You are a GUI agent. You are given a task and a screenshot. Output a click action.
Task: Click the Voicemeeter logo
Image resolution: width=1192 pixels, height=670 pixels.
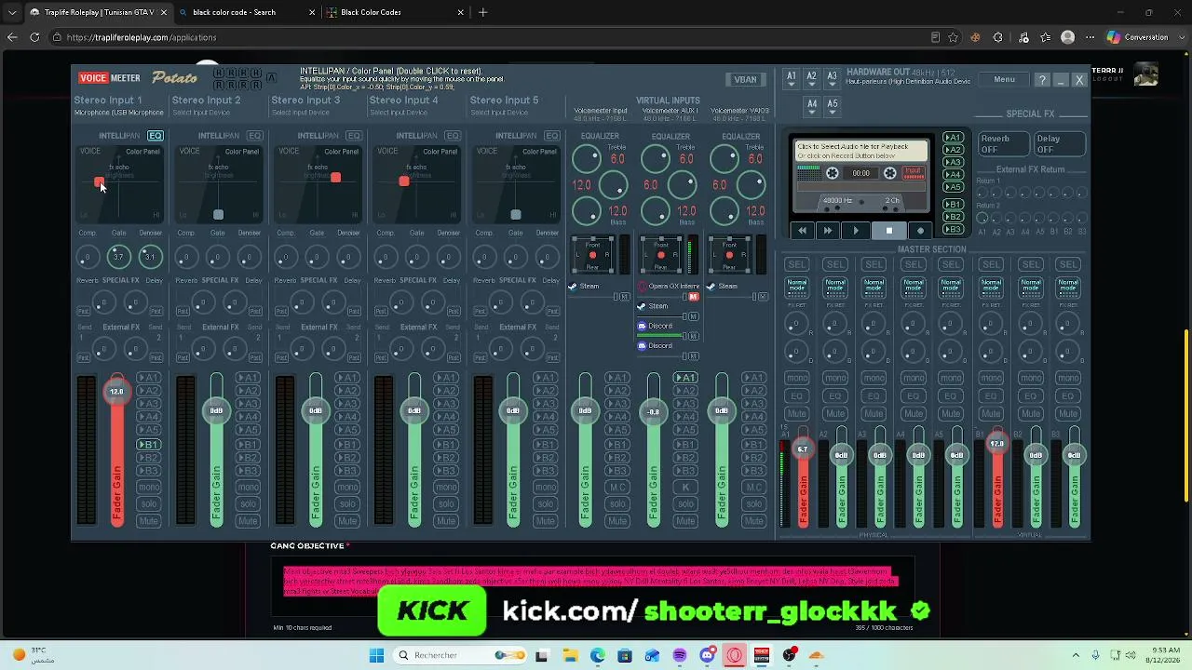[x=109, y=79]
